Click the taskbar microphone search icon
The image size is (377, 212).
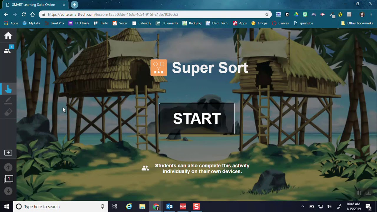click(x=102, y=206)
